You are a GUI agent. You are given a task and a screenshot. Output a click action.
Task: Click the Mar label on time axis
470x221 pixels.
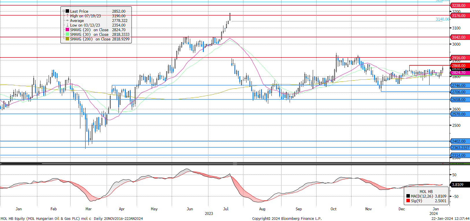coord(88,209)
